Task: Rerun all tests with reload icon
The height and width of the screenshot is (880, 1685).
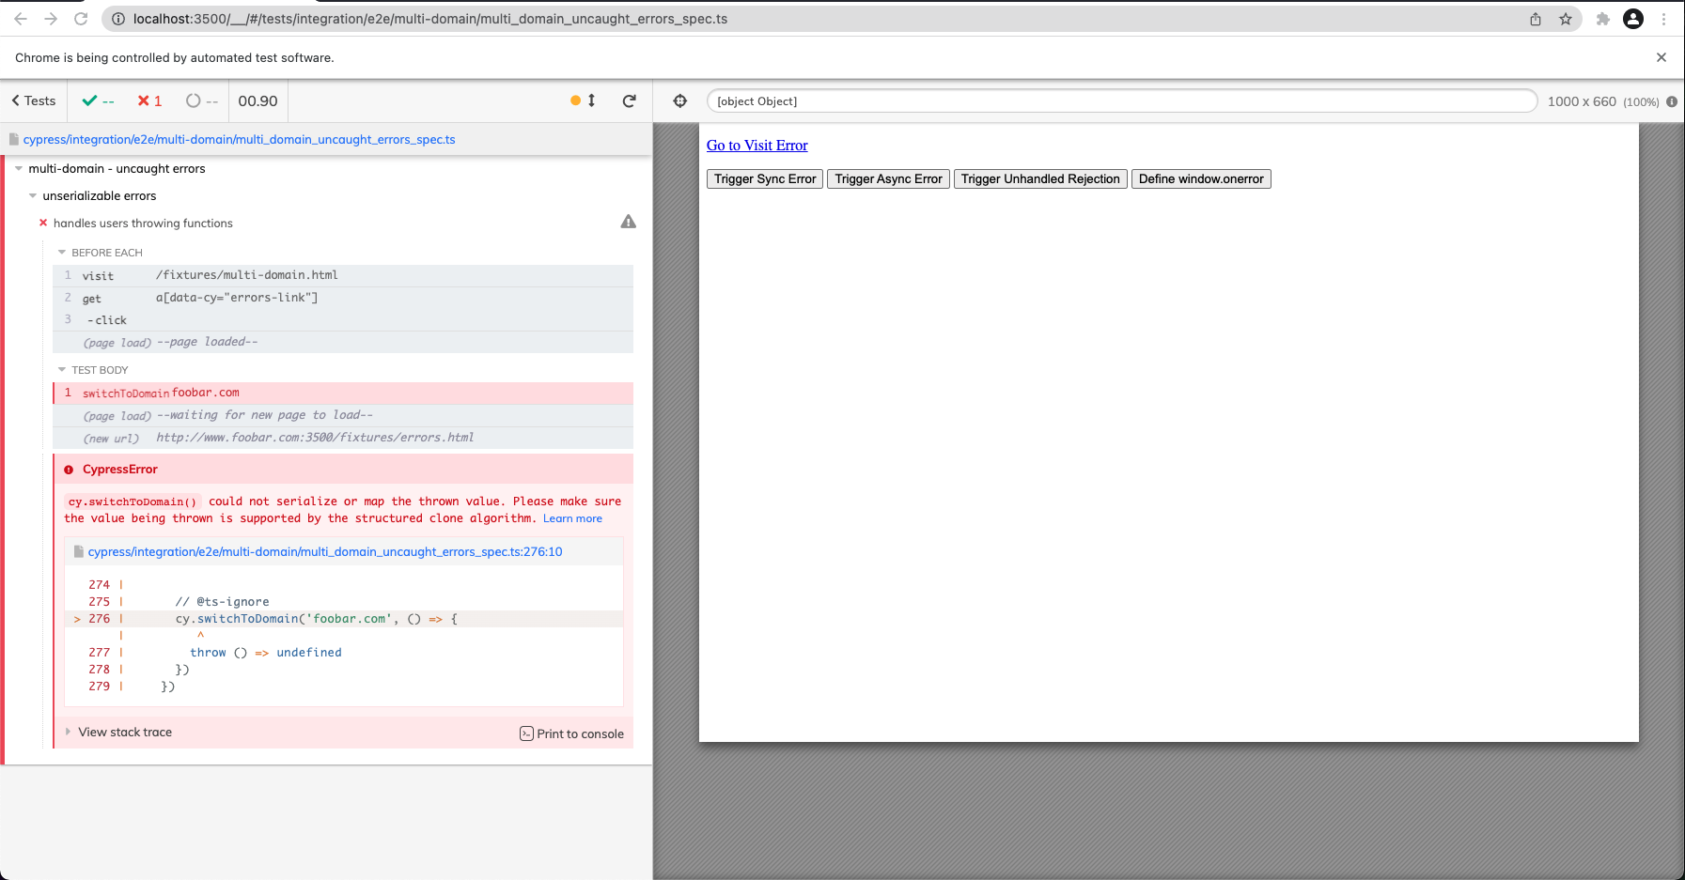Action: (x=630, y=100)
